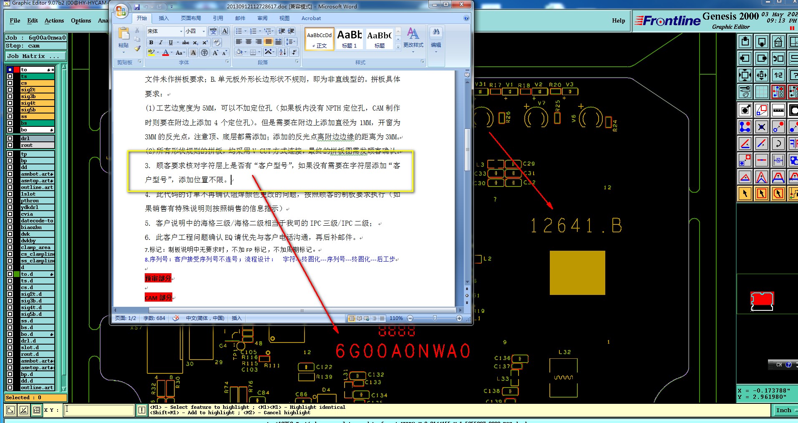Toggle the checkbox for layer pthrou
Image resolution: width=798 pixels, height=423 pixels.
pyautogui.click(x=10, y=201)
